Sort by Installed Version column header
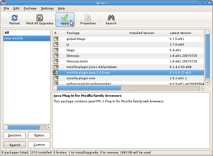This screenshot has width=213, height=156. coord(147,33)
